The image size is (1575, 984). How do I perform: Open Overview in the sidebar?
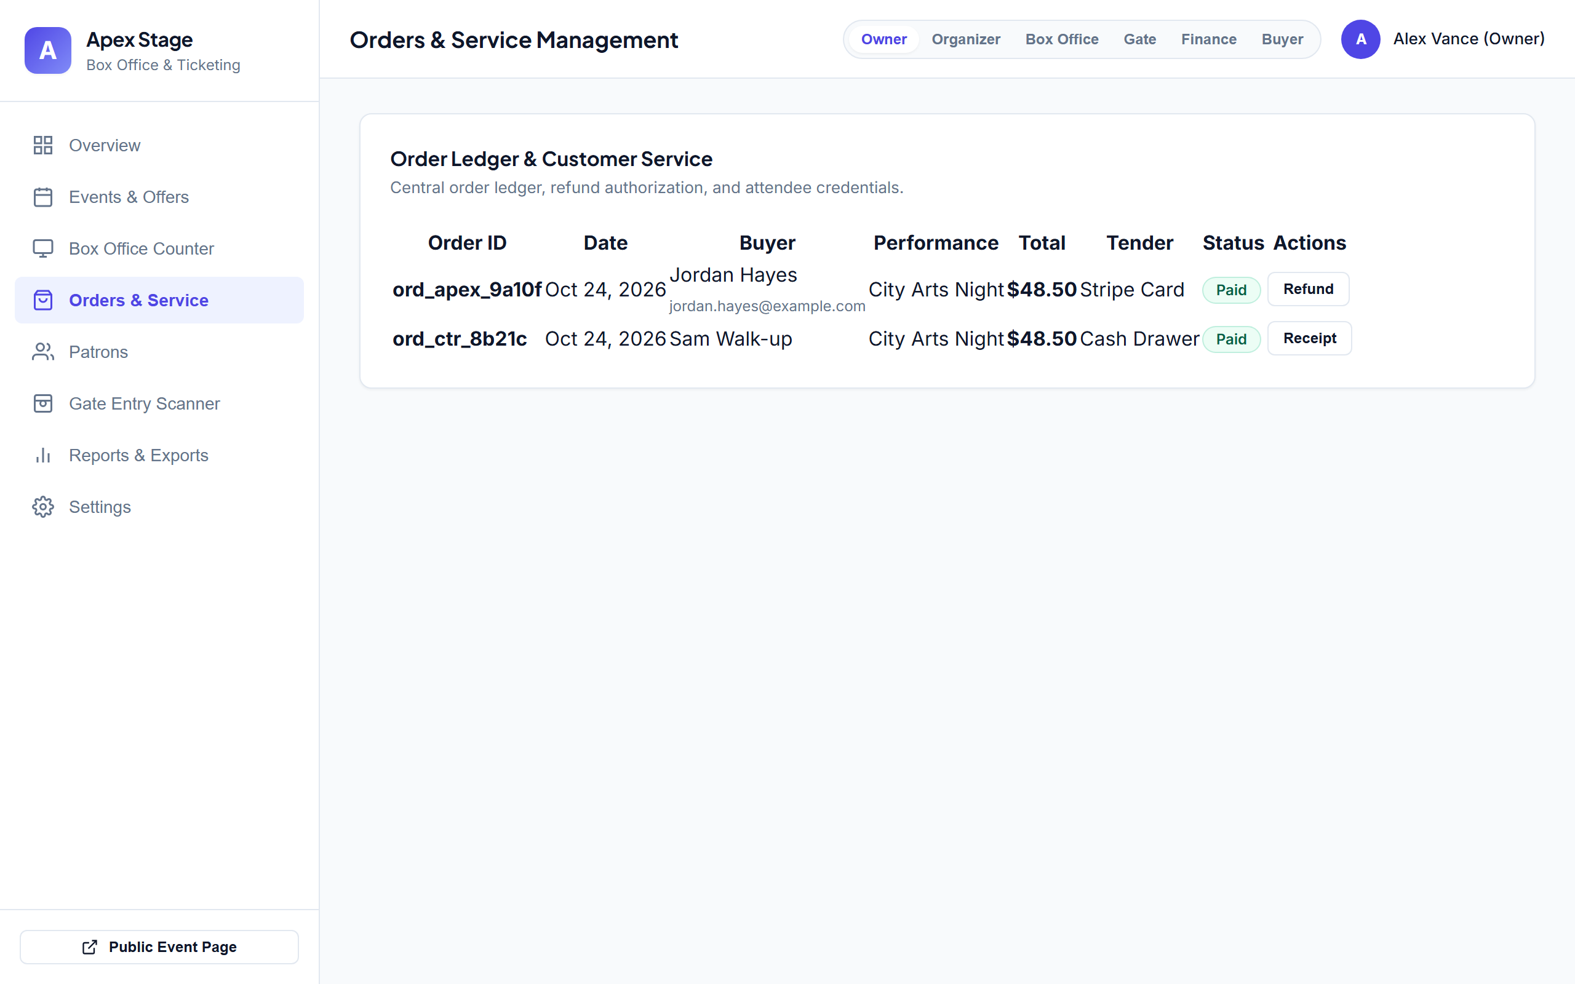tap(159, 145)
